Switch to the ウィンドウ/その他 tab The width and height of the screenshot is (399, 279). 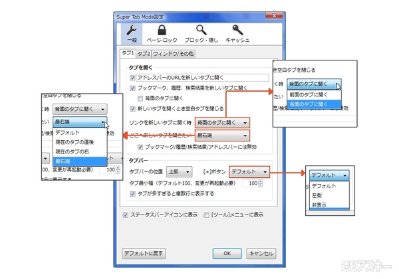click(174, 54)
